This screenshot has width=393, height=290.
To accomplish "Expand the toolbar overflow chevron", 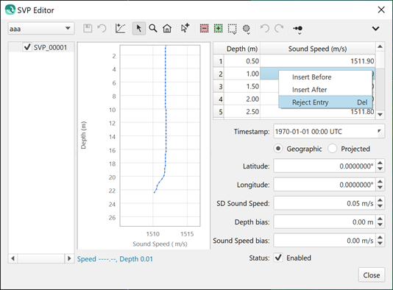I will (375, 29).
